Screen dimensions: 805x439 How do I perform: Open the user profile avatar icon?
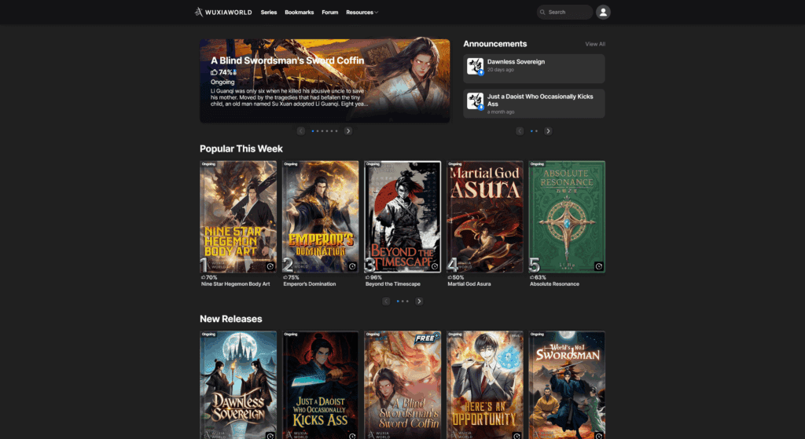(x=603, y=12)
